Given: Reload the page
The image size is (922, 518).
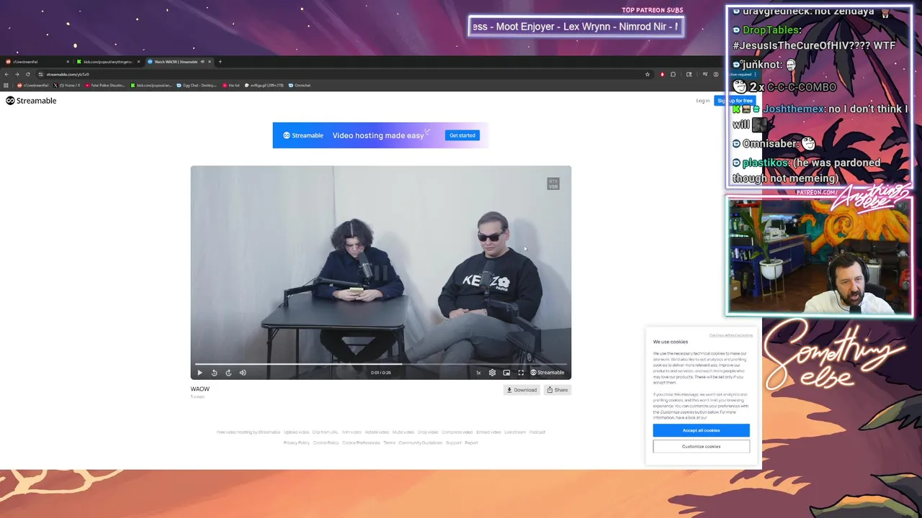Looking at the screenshot, I should (x=28, y=74).
